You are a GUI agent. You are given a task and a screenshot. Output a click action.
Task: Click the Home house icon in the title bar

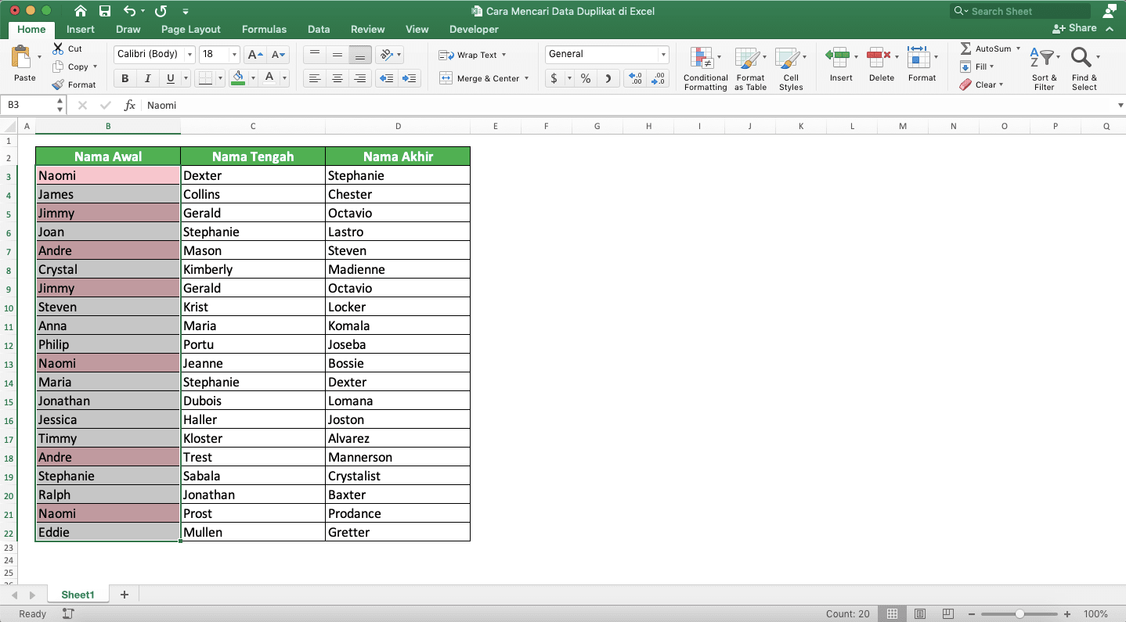(80, 11)
